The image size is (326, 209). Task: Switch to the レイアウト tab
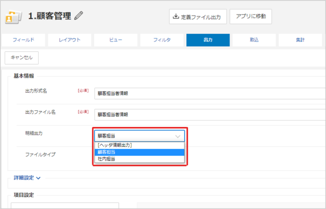tap(69, 40)
